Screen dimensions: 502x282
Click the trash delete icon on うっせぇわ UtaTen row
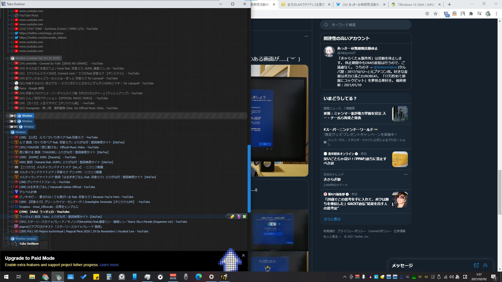point(239,216)
